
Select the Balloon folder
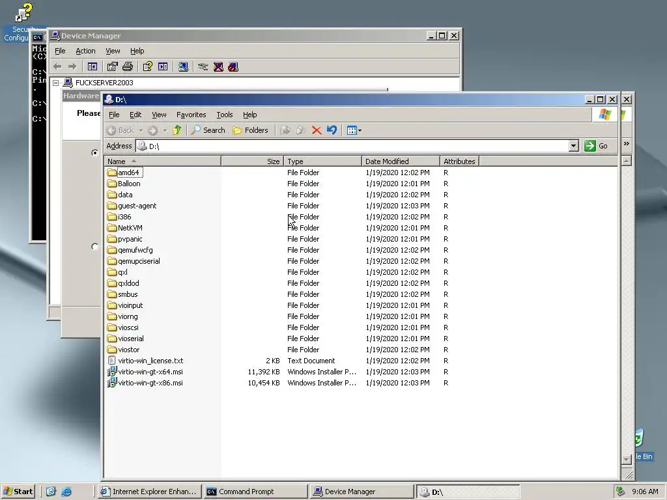(124, 184)
